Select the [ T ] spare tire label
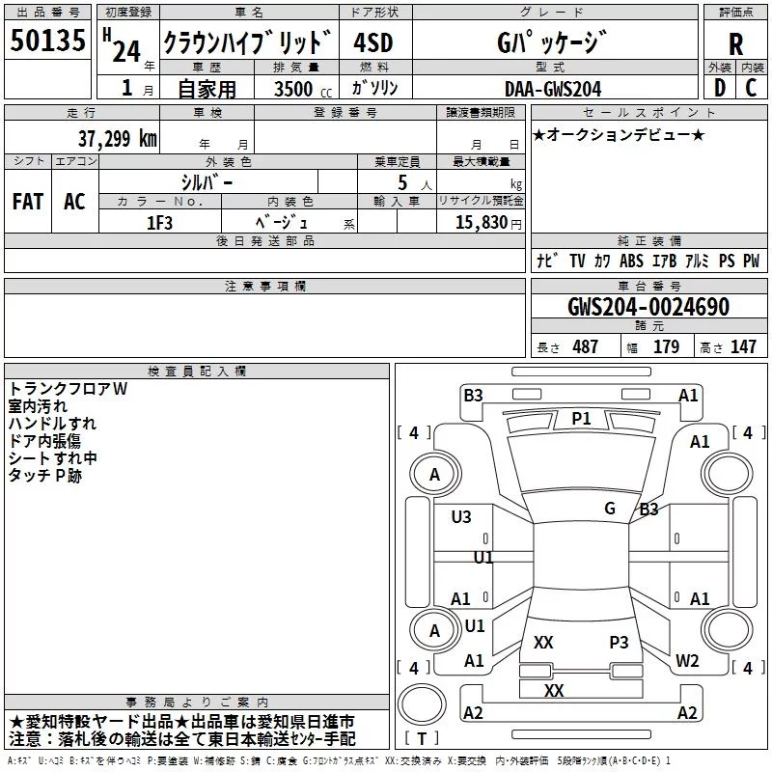 (422, 738)
